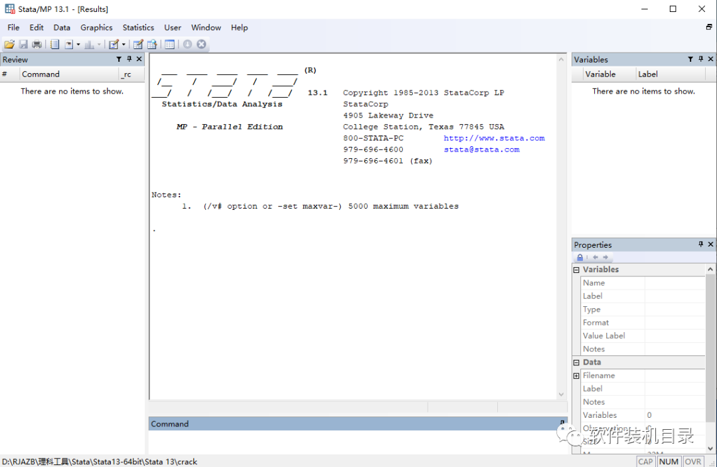This screenshot has width=717, height=467.
Task: Open the Data Editor (Edit) pencil icon
Action: click(138, 45)
